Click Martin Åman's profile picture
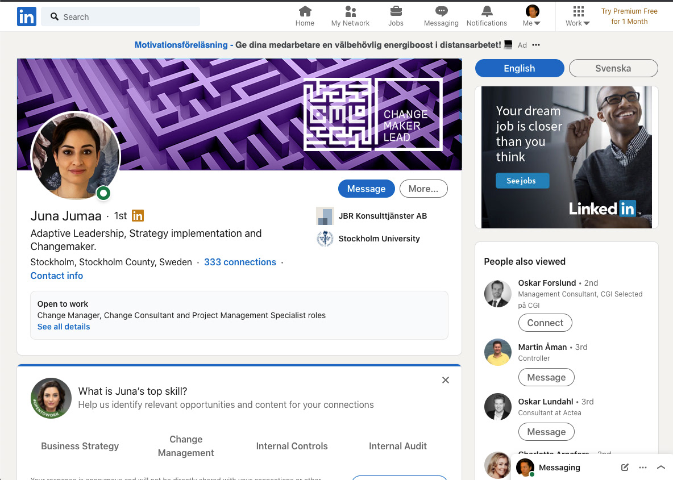Image resolution: width=673 pixels, height=480 pixels. pyautogui.click(x=498, y=352)
